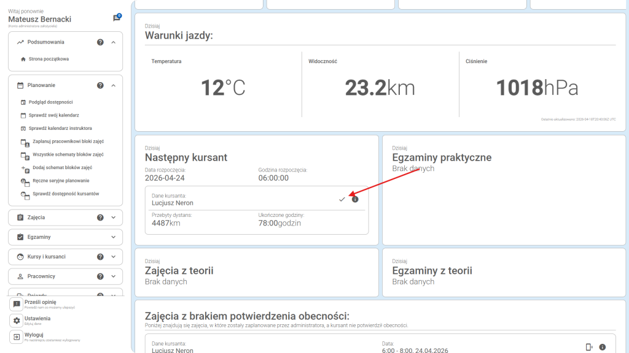This screenshot has height=353, width=629.
Task: Click the help icon next to Zajęcia
Action: pyautogui.click(x=100, y=218)
